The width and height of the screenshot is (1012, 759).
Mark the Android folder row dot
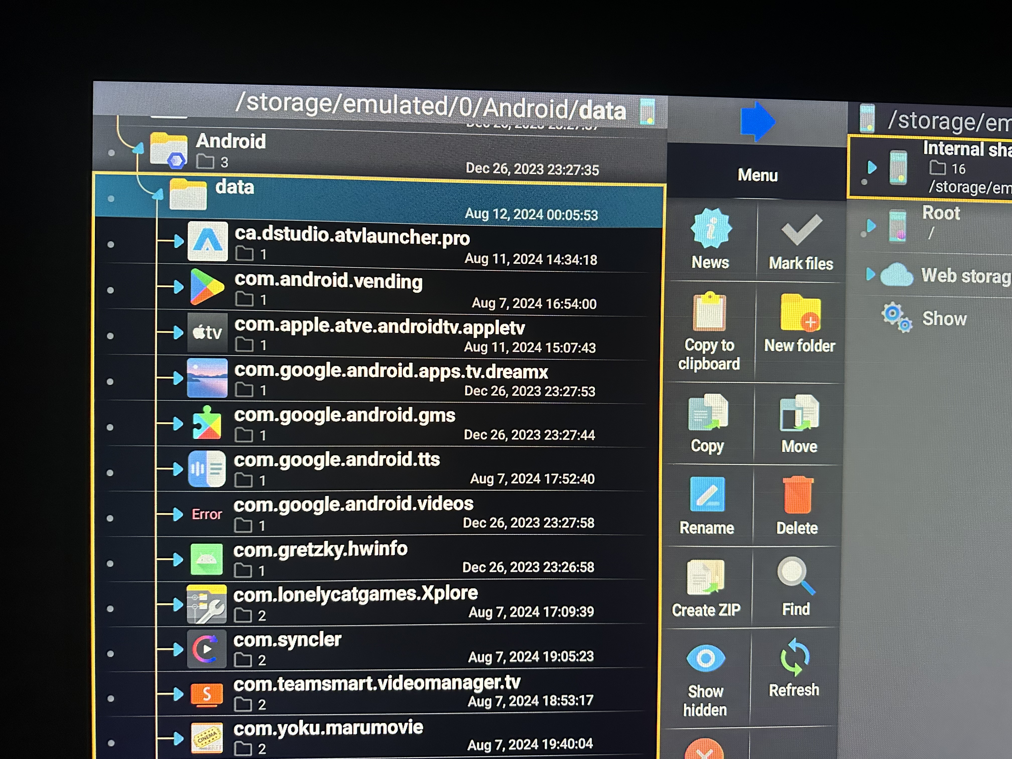click(x=111, y=152)
